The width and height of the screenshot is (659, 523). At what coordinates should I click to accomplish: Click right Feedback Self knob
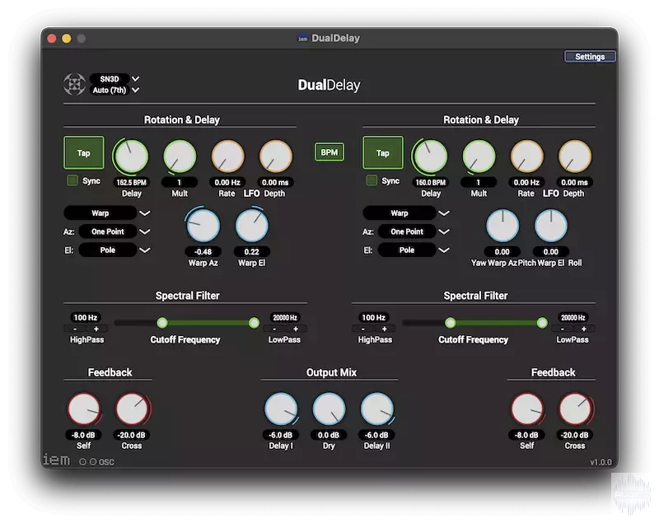pos(527,409)
